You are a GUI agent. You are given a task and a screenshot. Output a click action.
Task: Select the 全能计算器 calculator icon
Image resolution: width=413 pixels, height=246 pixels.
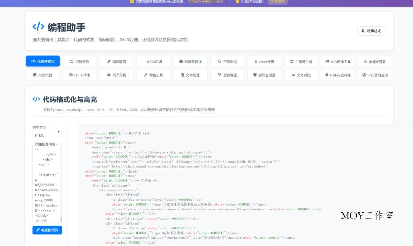click(x=375, y=61)
